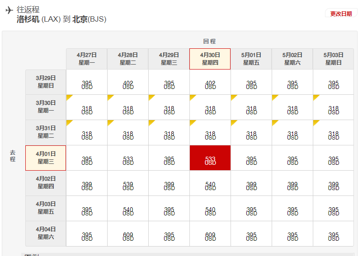Pick 540 USD fare for 4月02日 and 4月30日
Screen dimensions: 358x256
pyautogui.click(x=210, y=183)
